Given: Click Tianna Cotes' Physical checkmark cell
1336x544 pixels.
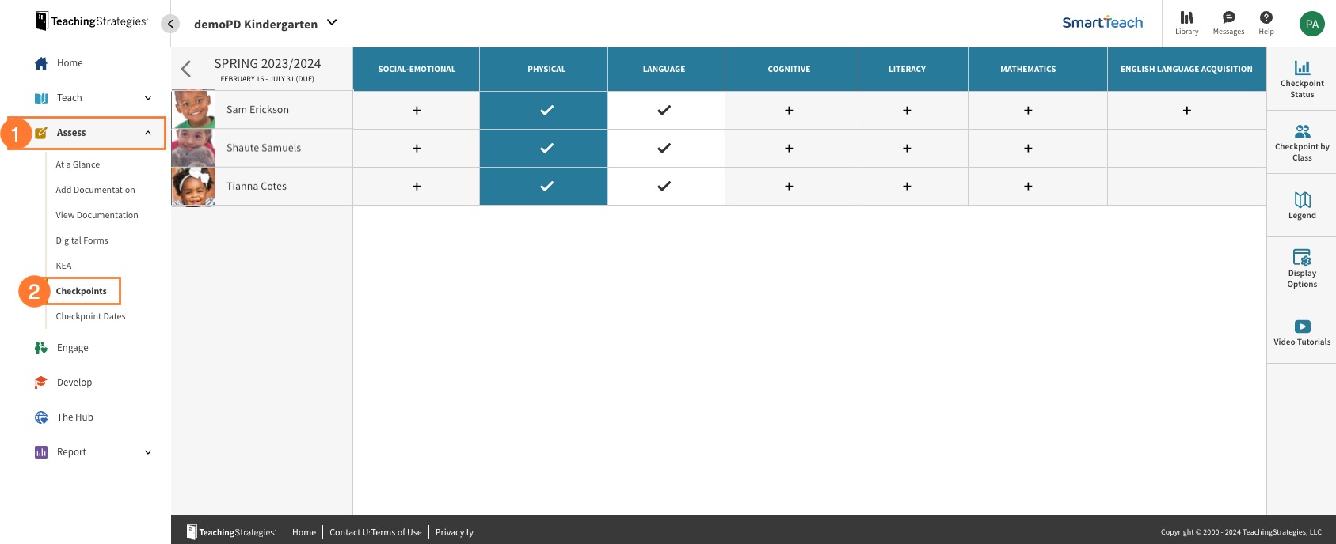Looking at the screenshot, I should click(x=546, y=187).
